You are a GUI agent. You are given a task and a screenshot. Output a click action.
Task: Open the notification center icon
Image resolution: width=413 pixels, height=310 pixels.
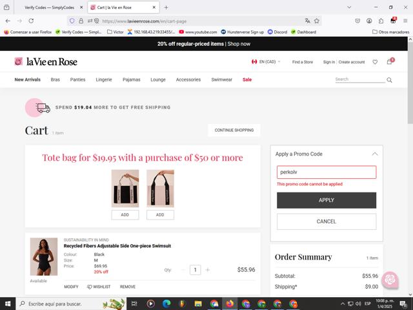click(x=403, y=304)
